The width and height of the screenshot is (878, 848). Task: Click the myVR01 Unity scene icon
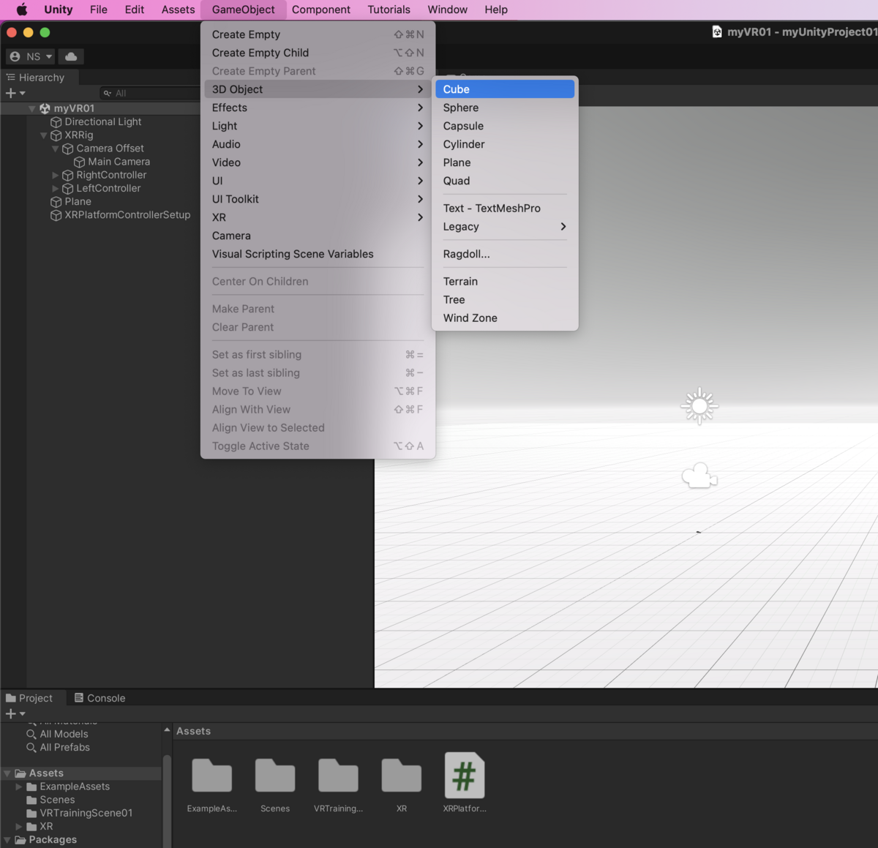point(45,108)
